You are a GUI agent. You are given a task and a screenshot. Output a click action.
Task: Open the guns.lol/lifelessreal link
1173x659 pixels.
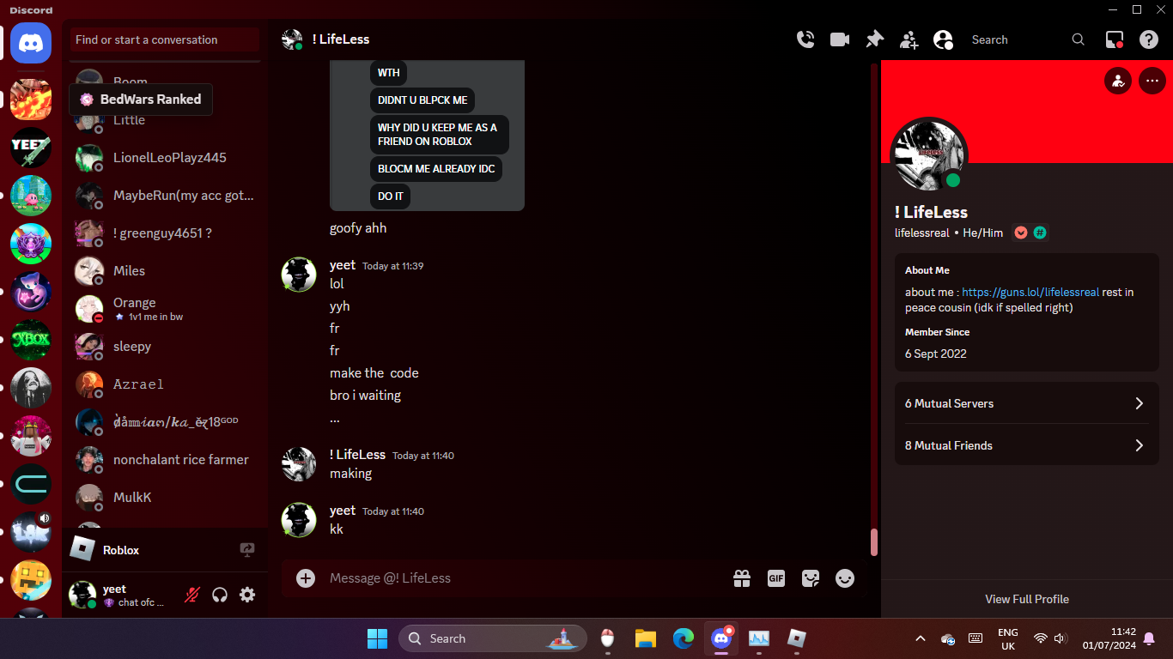point(1030,293)
